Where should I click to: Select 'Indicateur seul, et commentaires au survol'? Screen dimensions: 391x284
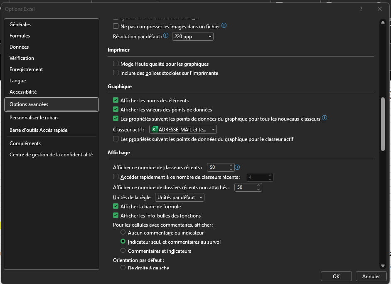[123, 241]
